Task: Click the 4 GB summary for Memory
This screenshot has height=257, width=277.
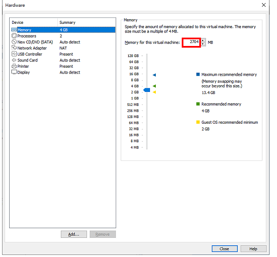Action: pyautogui.click(x=64, y=30)
